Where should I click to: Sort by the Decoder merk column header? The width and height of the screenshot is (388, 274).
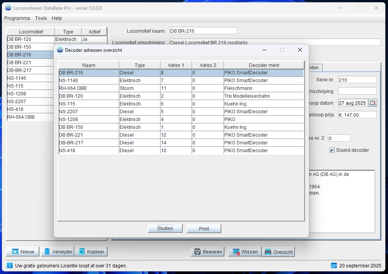[x=264, y=65]
